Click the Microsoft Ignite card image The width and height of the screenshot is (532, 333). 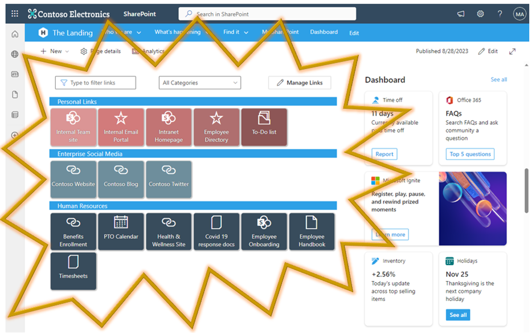click(x=473, y=209)
